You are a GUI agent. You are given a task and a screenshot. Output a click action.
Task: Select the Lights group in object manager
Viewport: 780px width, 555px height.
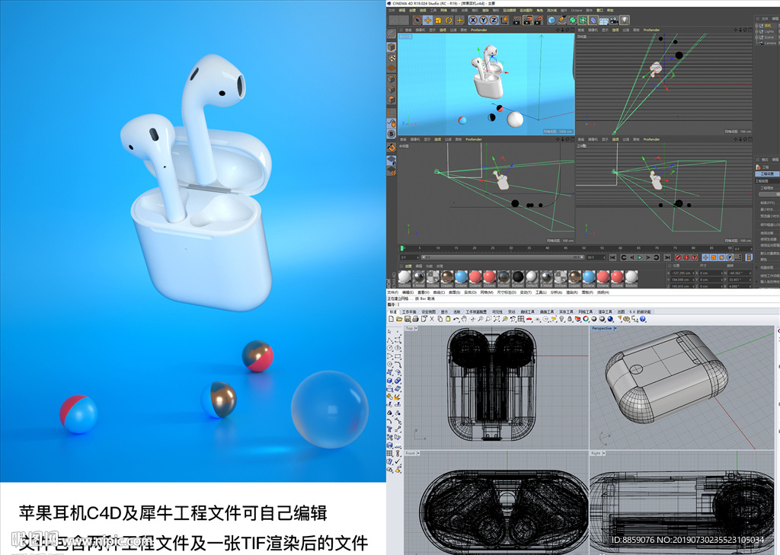point(769,31)
